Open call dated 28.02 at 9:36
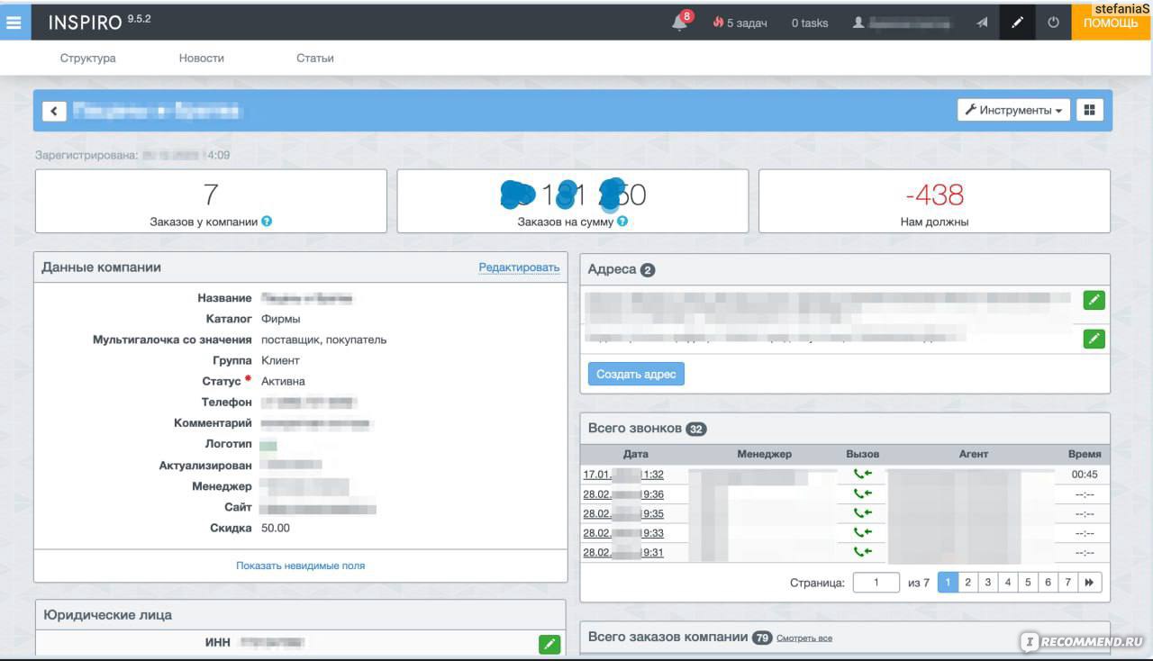The width and height of the screenshot is (1153, 661). pos(623,494)
